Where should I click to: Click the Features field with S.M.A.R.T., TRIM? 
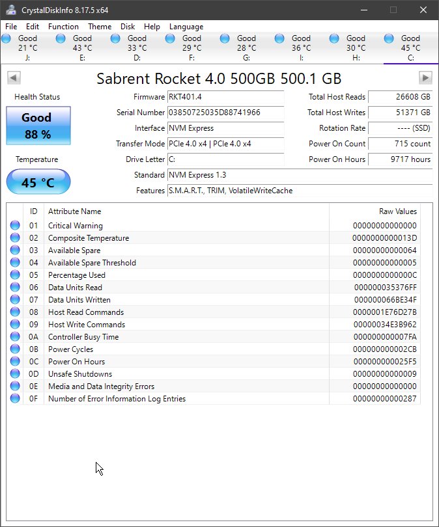[x=300, y=191]
